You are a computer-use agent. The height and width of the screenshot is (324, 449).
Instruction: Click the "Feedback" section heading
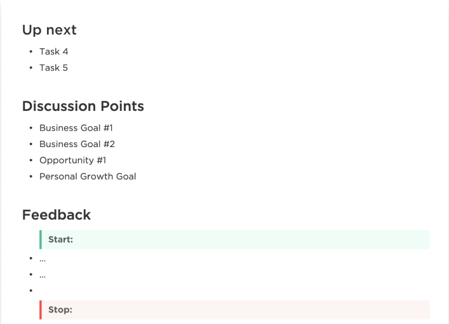click(x=57, y=215)
